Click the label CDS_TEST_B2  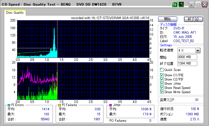pyautogui.click(x=184, y=41)
